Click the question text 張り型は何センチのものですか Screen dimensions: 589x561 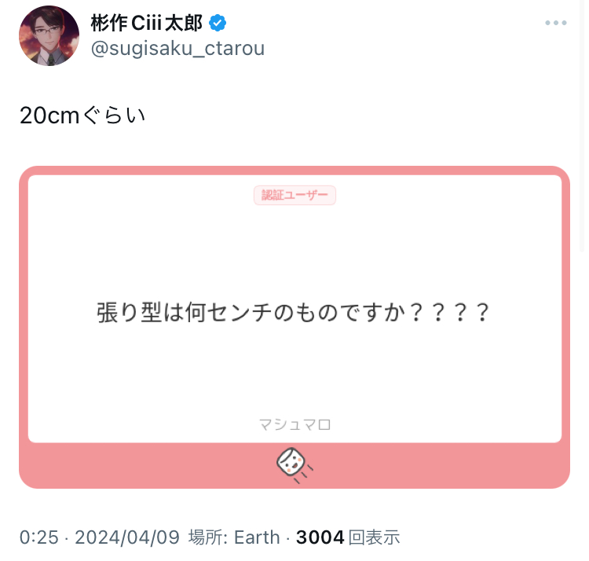click(253, 313)
